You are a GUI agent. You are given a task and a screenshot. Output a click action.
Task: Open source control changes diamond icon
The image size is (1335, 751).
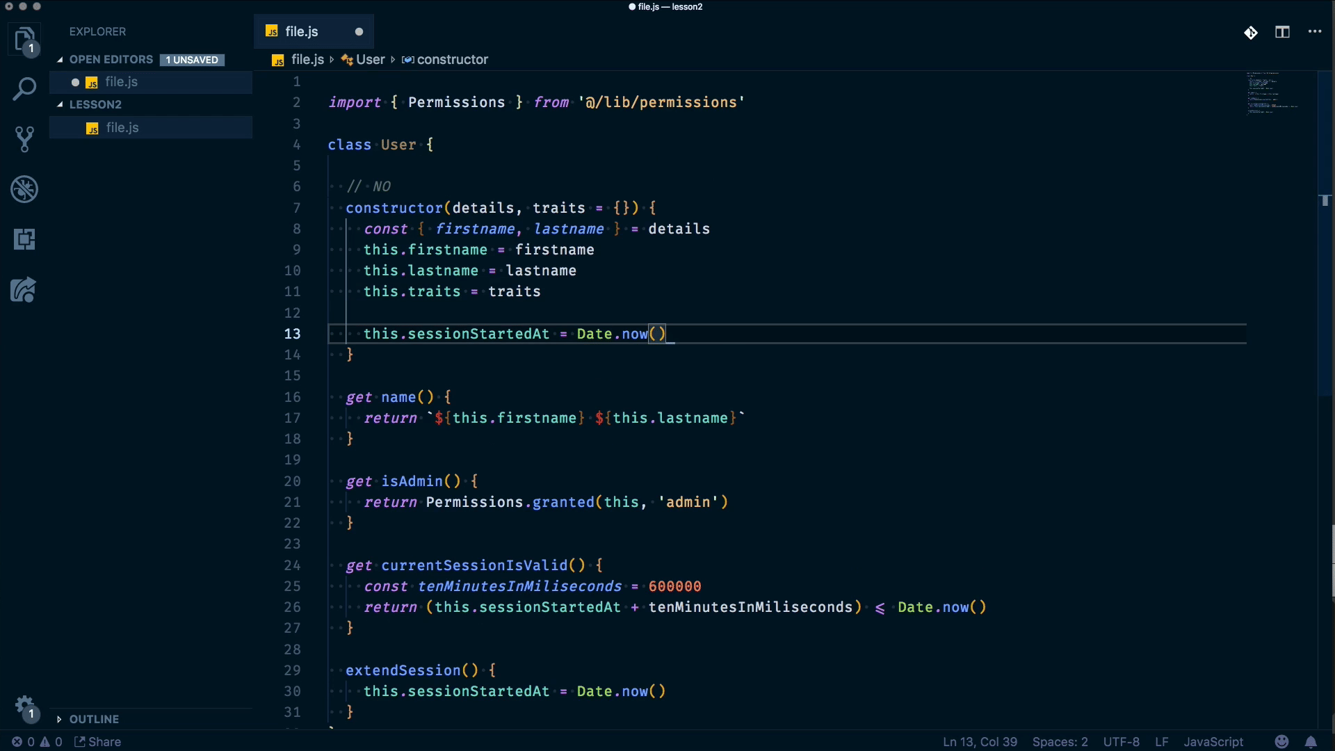click(1250, 33)
